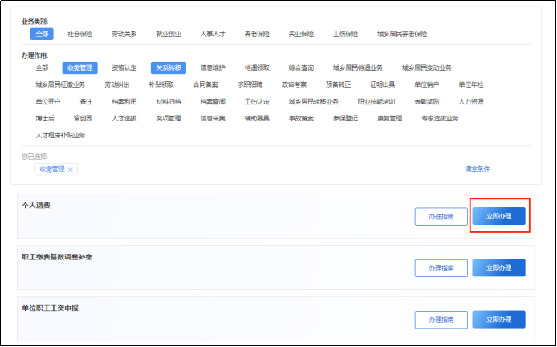
Task: Click the 清空条件 link
Action: pos(477,169)
